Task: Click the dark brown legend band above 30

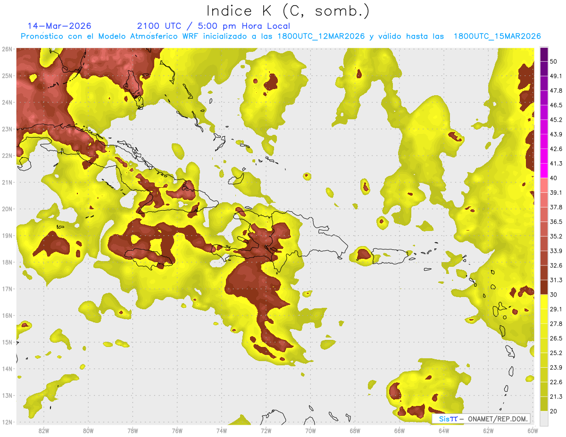Action: click(x=544, y=287)
